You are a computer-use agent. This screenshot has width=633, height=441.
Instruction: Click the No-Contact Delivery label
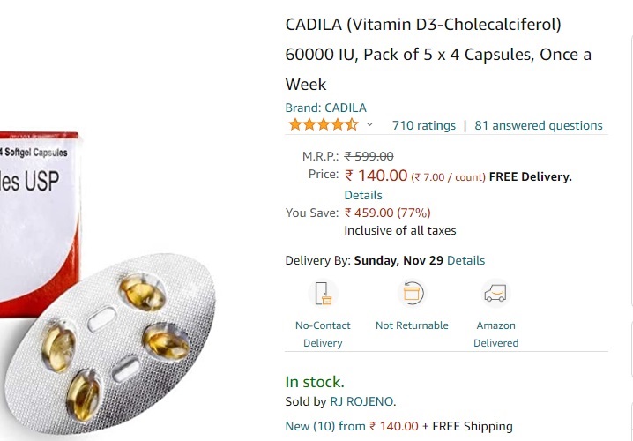(x=323, y=334)
